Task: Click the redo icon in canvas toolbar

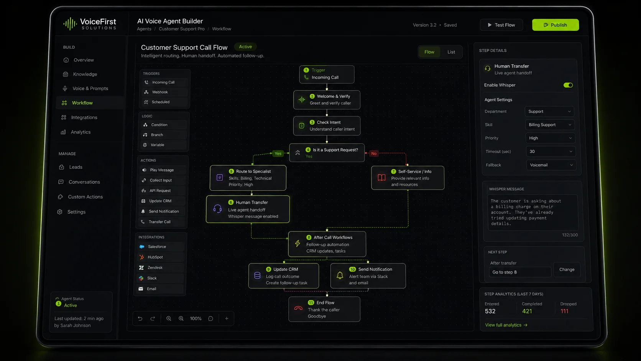Action: coord(153,318)
